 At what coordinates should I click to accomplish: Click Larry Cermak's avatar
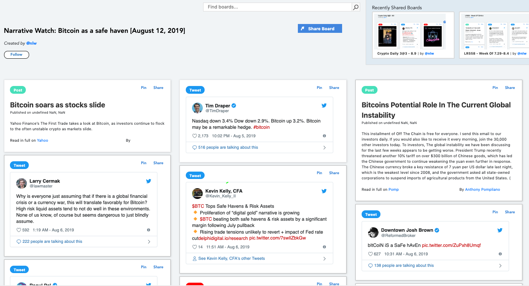pyautogui.click(x=22, y=183)
